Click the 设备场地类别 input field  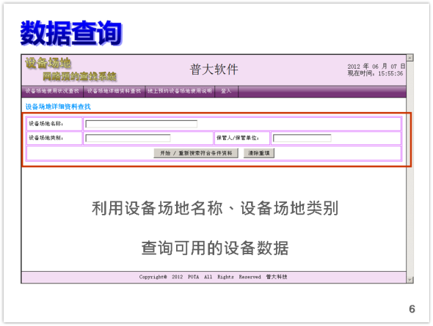[x=128, y=138]
